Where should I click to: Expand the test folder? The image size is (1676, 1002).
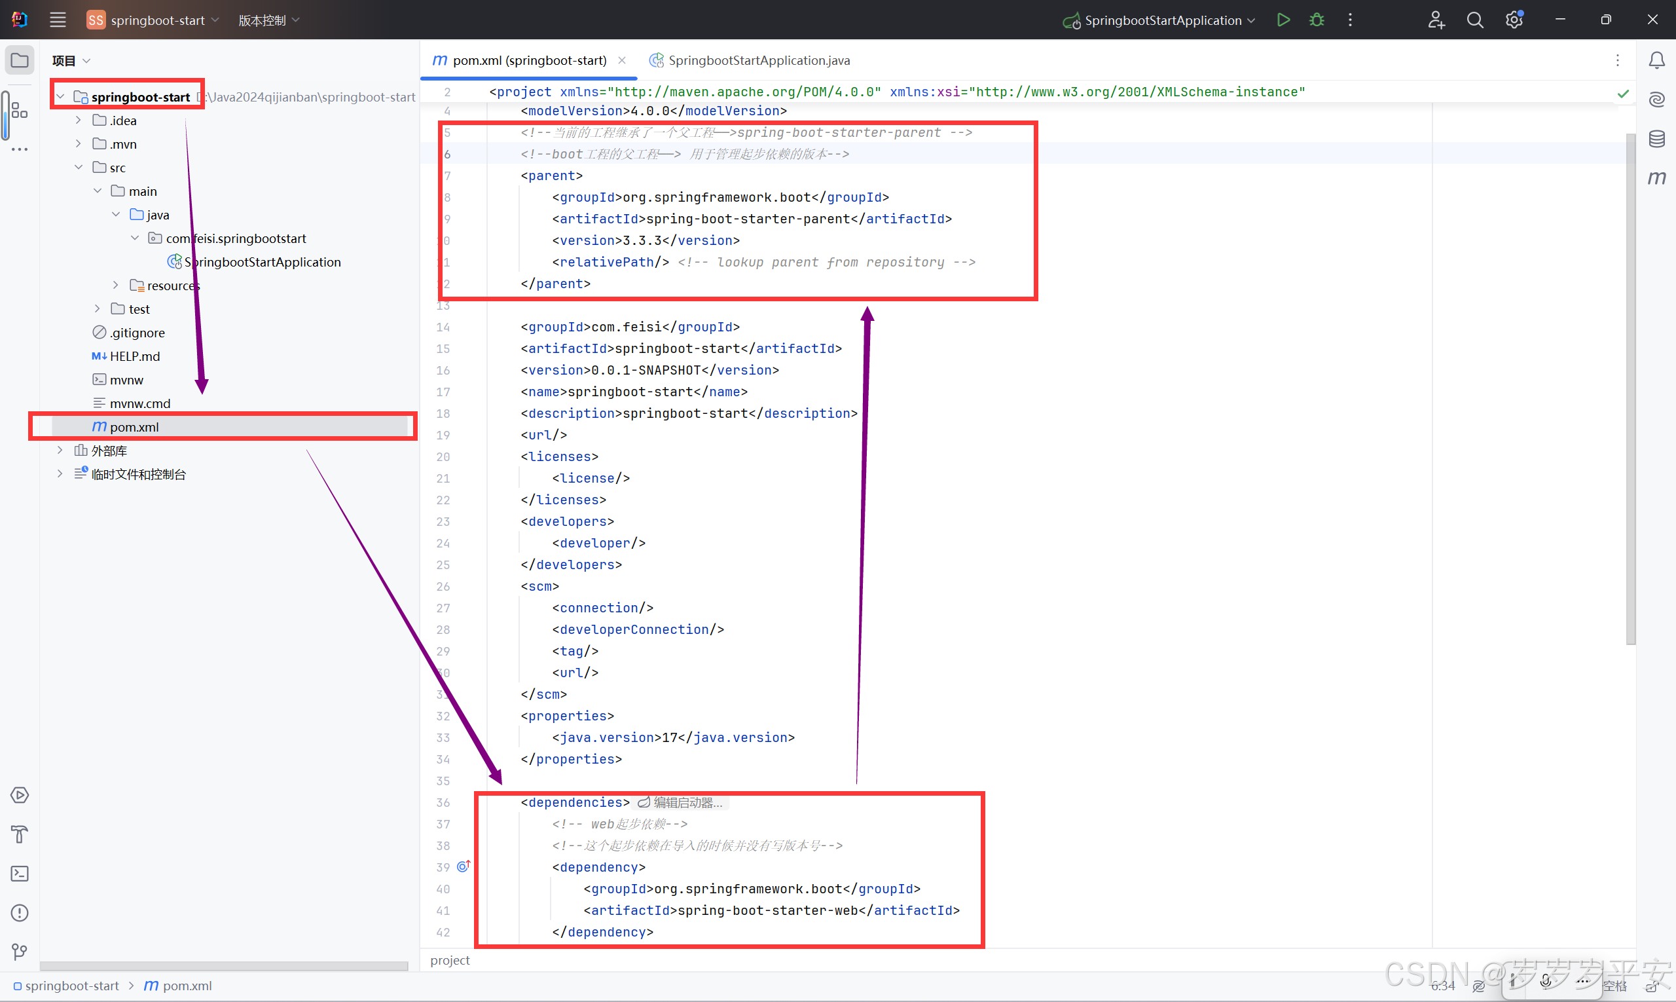click(97, 309)
